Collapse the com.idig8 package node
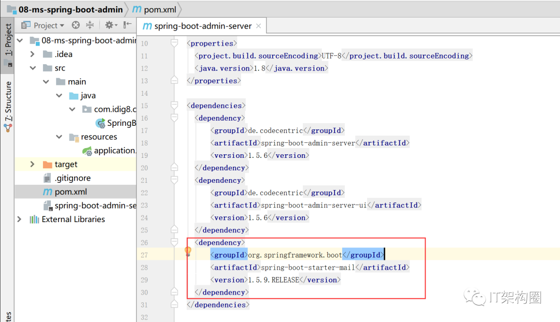 (x=73, y=109)
